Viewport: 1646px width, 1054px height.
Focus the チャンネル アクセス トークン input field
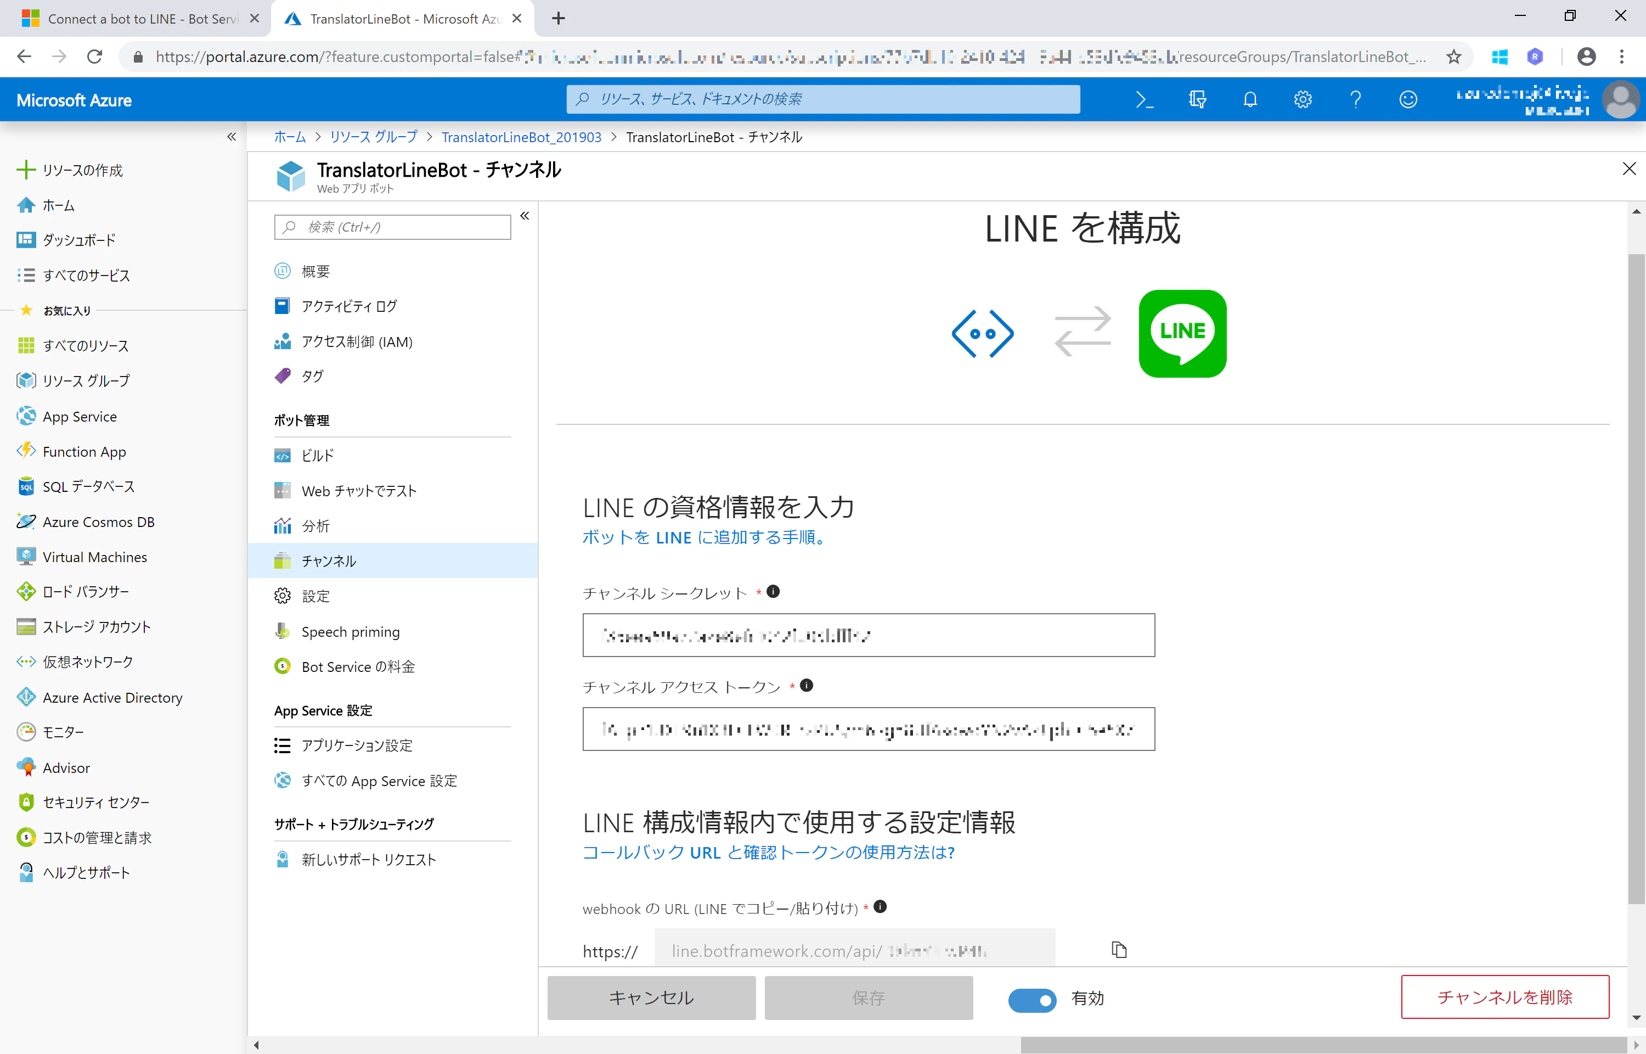869,729
